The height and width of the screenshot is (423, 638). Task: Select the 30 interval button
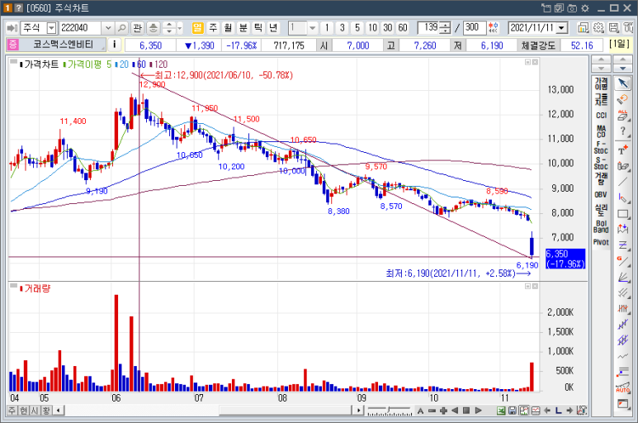(x=387, y=28)
